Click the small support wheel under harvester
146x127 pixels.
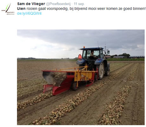(75, 86)
